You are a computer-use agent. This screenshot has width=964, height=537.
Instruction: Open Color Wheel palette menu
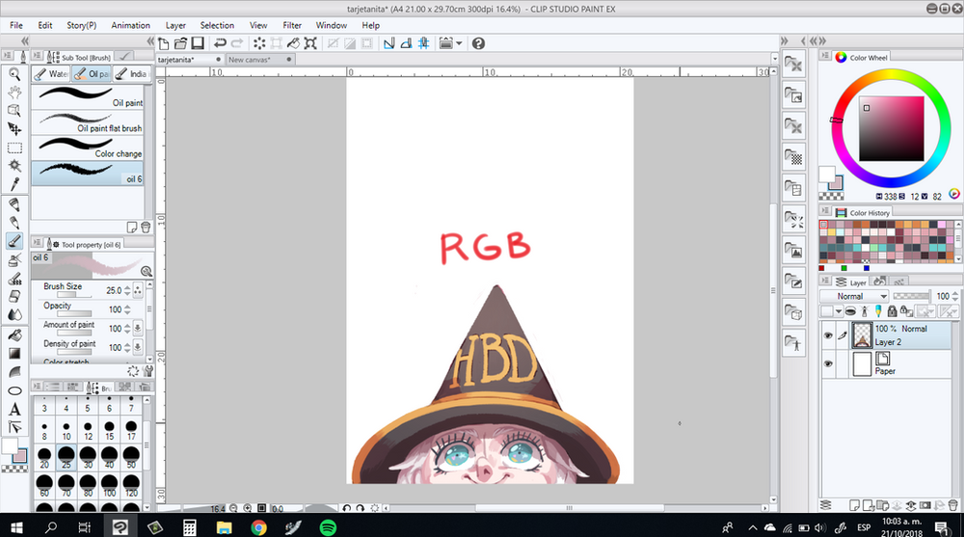click(x=826, y=56)
